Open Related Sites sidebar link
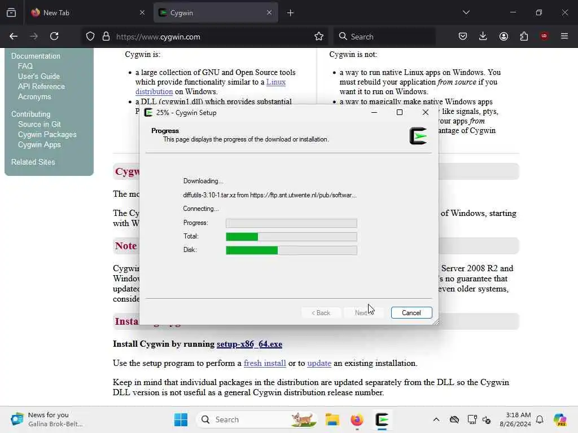Viewport: 578px width, 433px height. click(33, 162)
